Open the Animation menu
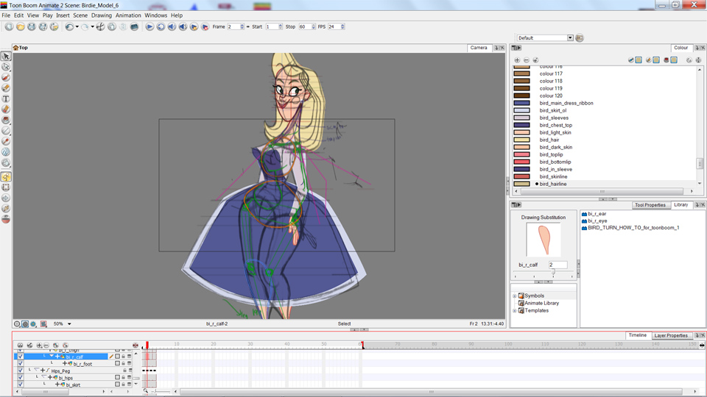Screen dimensions: 707x397 tap(128, 15)
